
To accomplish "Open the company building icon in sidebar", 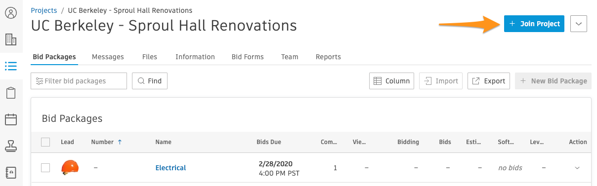I will pos(11,39).
